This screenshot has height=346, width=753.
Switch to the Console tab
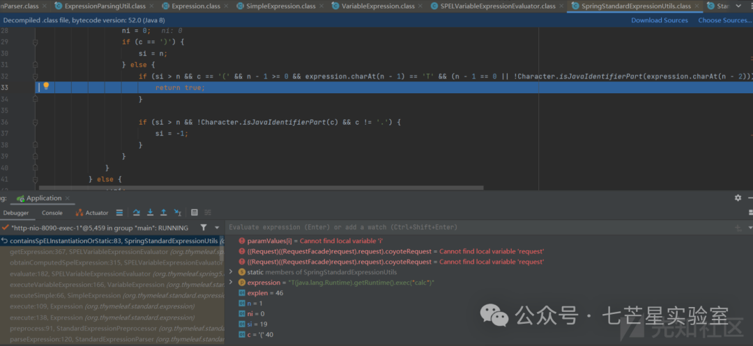coord(52,213)
